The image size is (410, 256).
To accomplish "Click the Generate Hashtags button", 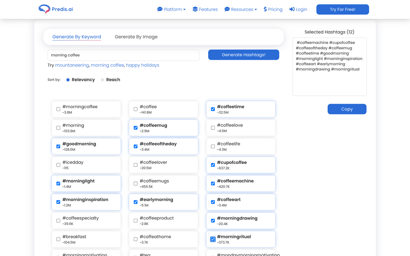I will (x=244, y=54).
